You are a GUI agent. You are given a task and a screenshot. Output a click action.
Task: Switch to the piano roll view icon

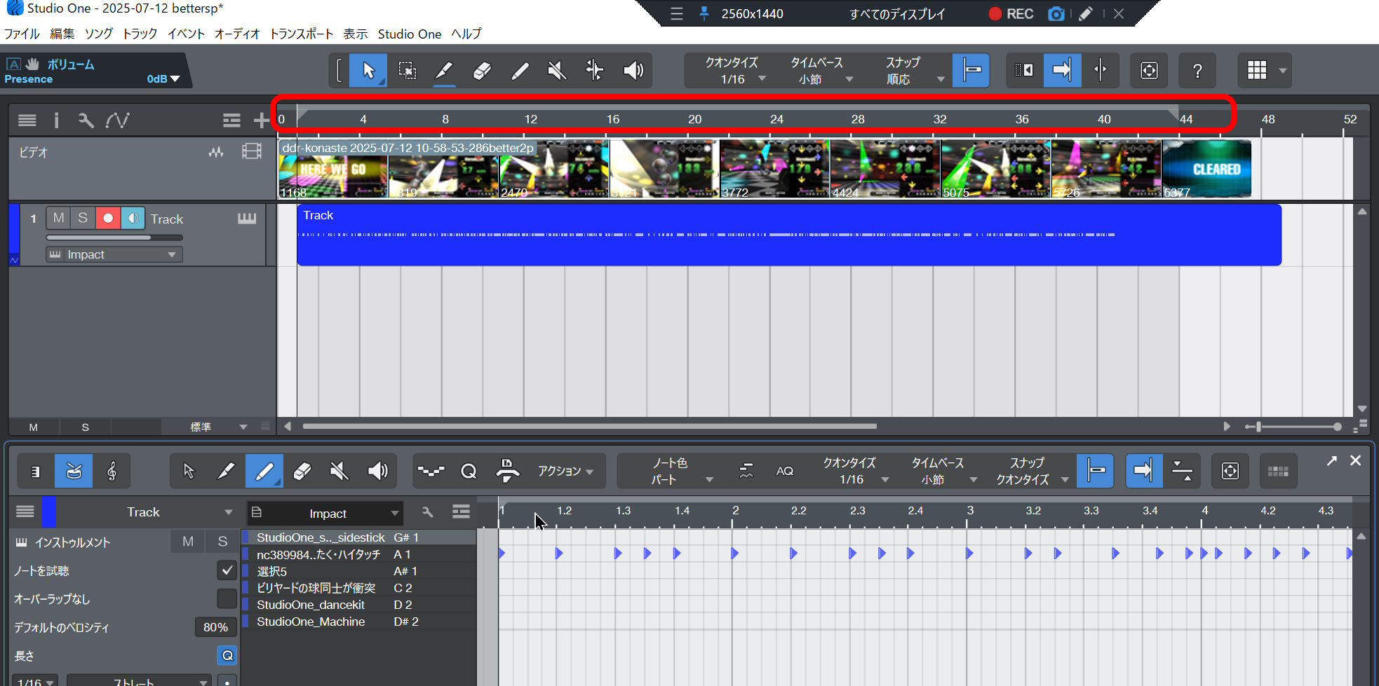[35, 471]
